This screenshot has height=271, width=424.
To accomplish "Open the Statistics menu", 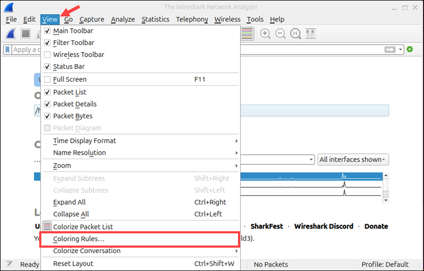I will pos(155,20).
